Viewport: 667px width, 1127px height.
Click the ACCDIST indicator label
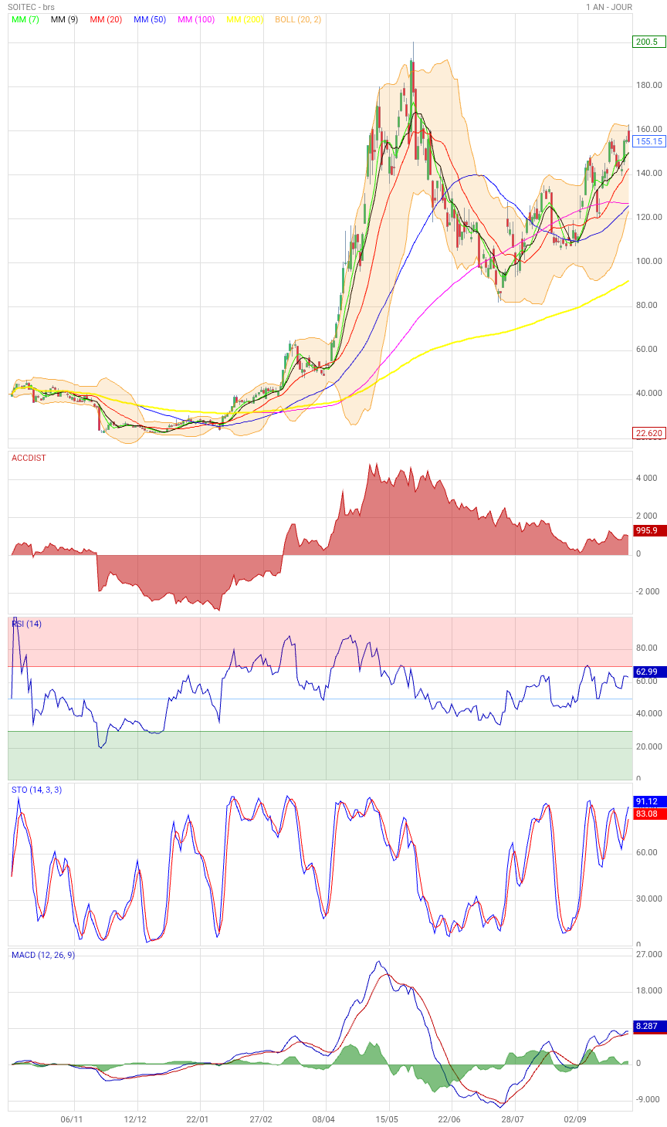point(29,458)
